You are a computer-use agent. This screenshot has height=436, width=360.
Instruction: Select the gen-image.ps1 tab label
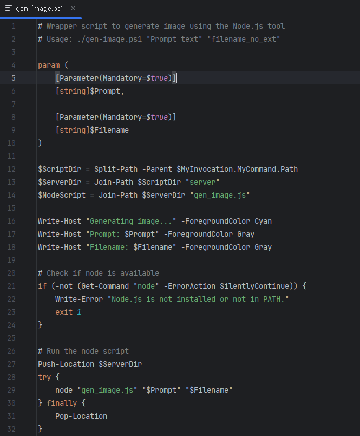[x=41, y=9]
